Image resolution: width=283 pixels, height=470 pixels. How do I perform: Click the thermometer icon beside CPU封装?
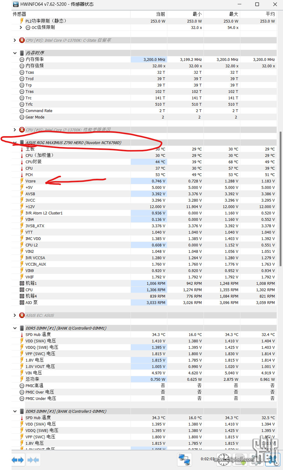tap(22, 162)
